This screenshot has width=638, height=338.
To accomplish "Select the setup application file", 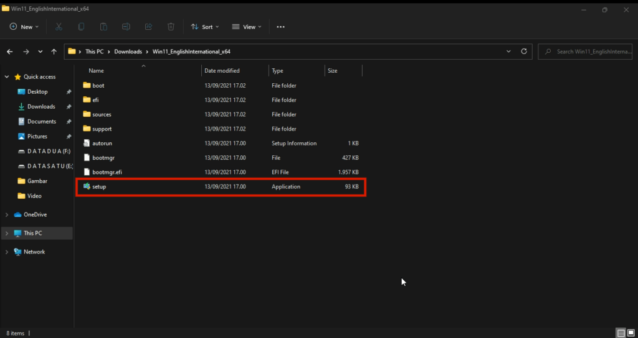I will coord(221,186).
